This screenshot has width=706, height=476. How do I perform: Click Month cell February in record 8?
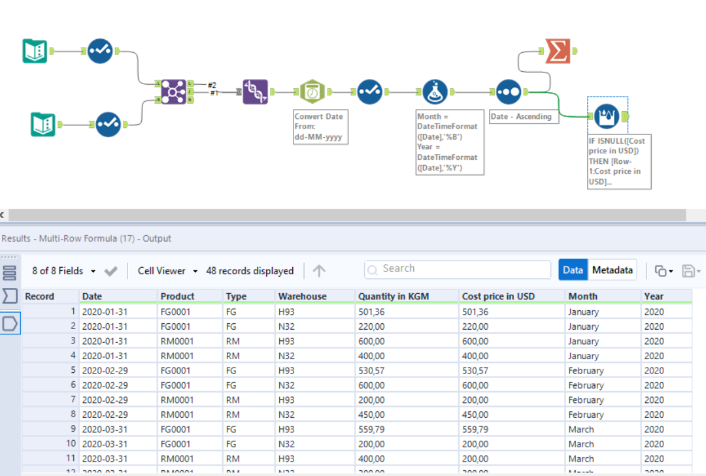603,415
